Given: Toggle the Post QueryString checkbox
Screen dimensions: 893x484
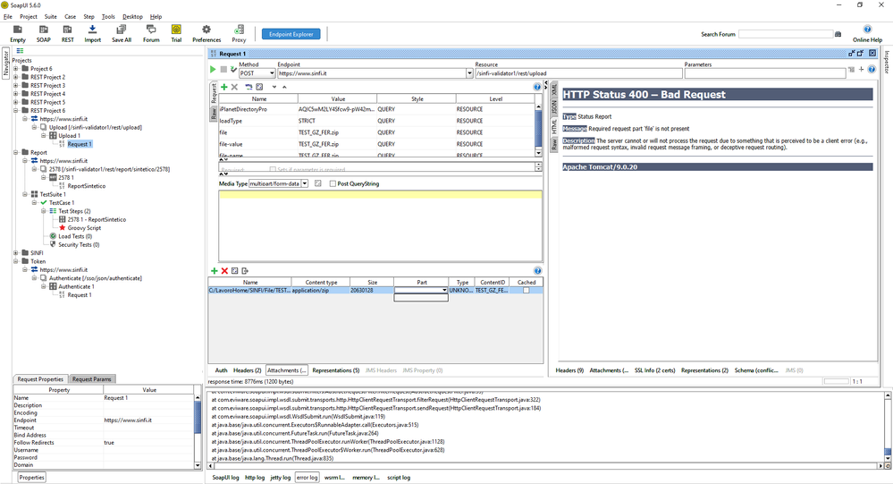Looking at the screenshot, I should tap(333, 183).
